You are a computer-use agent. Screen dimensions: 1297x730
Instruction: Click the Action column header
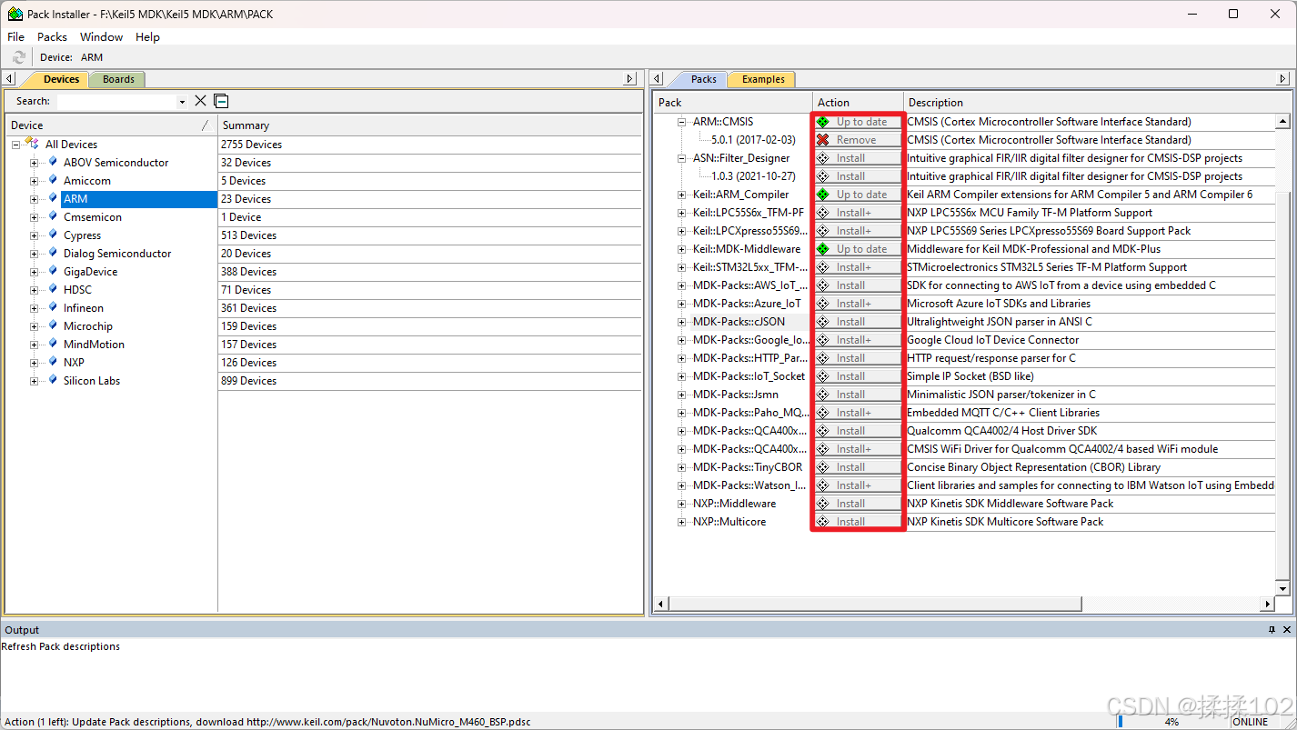[x=858, y=103]
